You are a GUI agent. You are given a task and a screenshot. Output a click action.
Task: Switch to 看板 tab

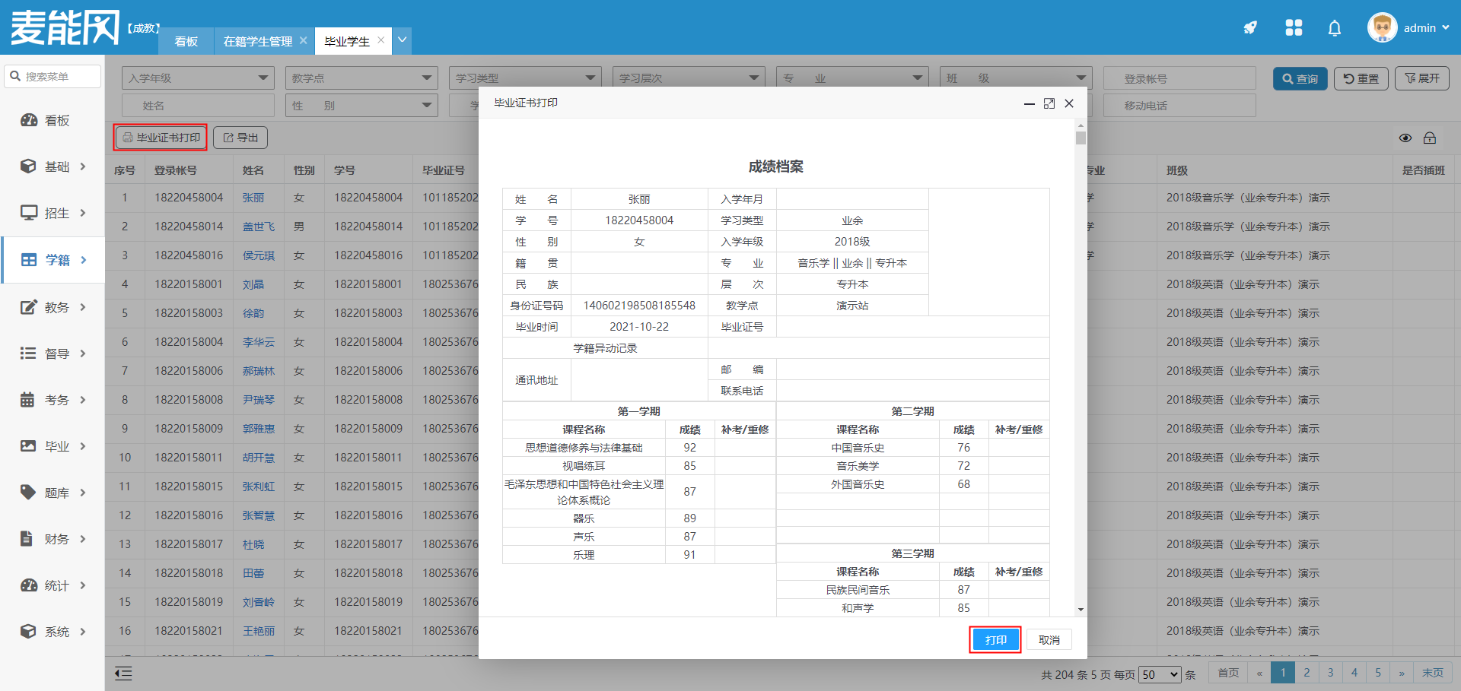pos(186,41)
